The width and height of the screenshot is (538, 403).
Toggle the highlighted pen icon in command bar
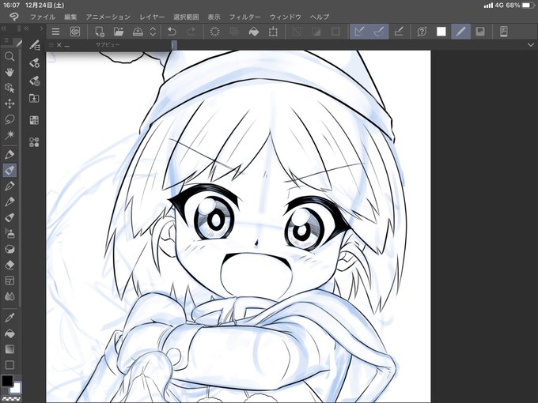[x=460, y=32]
